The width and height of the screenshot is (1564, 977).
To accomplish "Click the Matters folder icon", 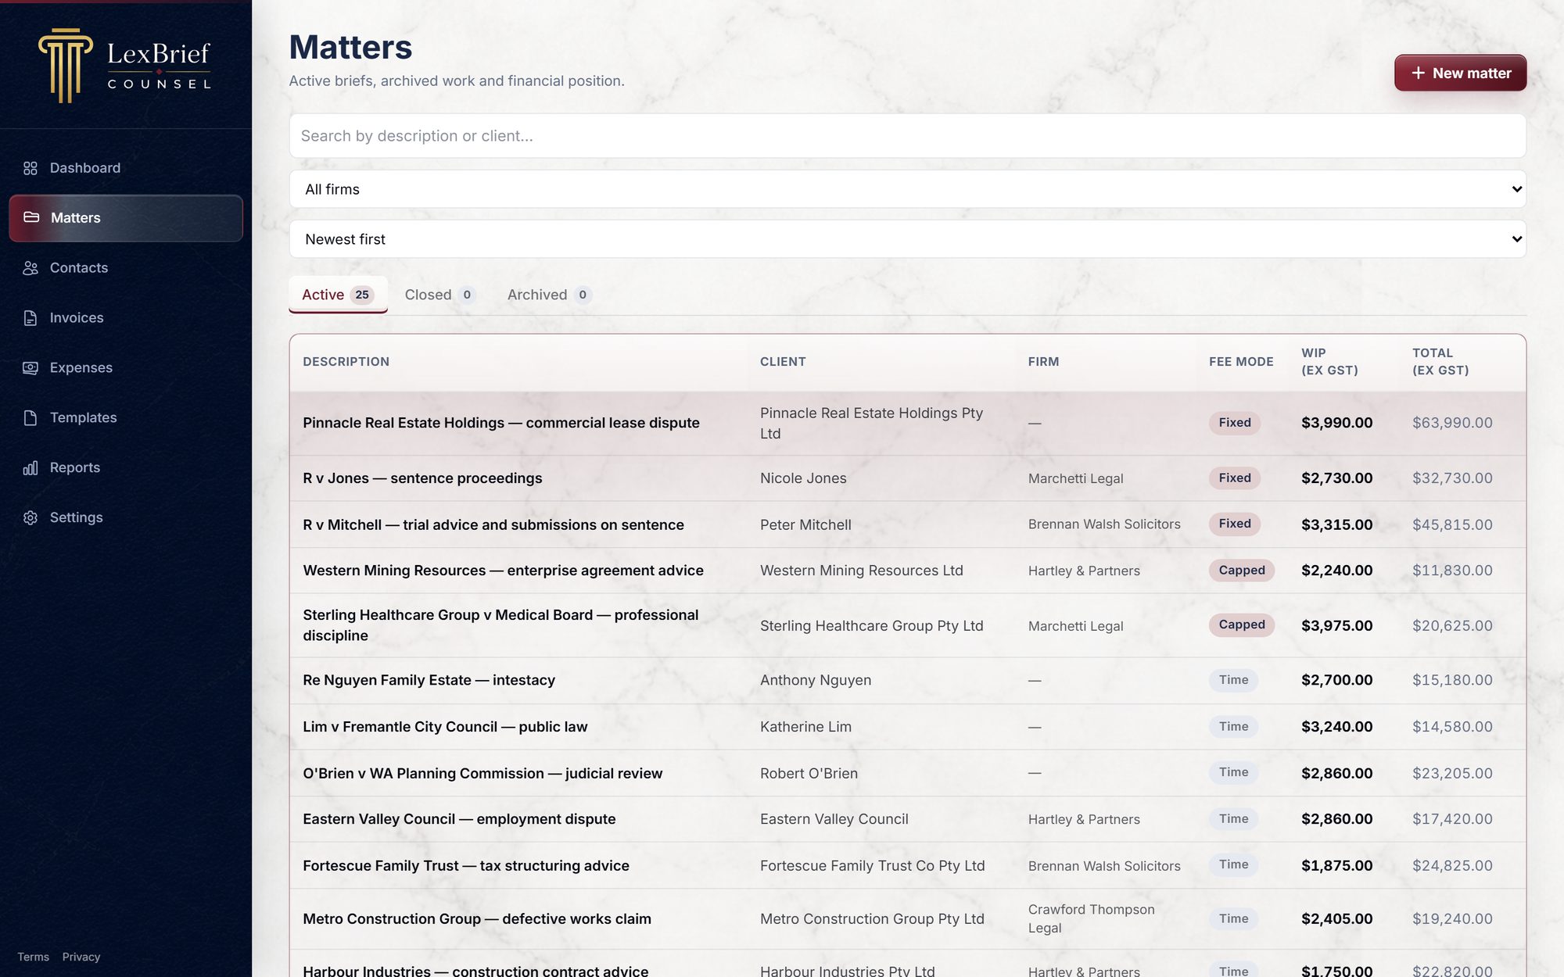I will [x=31, y=217].
